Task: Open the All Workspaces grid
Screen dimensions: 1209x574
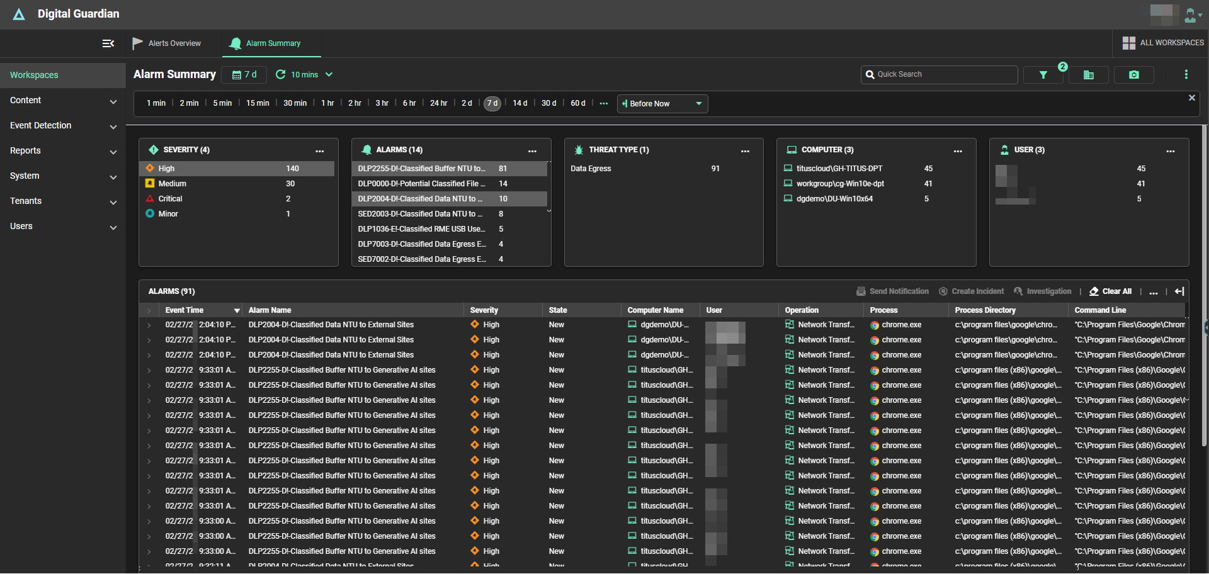Action: click(x=1162, y=43)
